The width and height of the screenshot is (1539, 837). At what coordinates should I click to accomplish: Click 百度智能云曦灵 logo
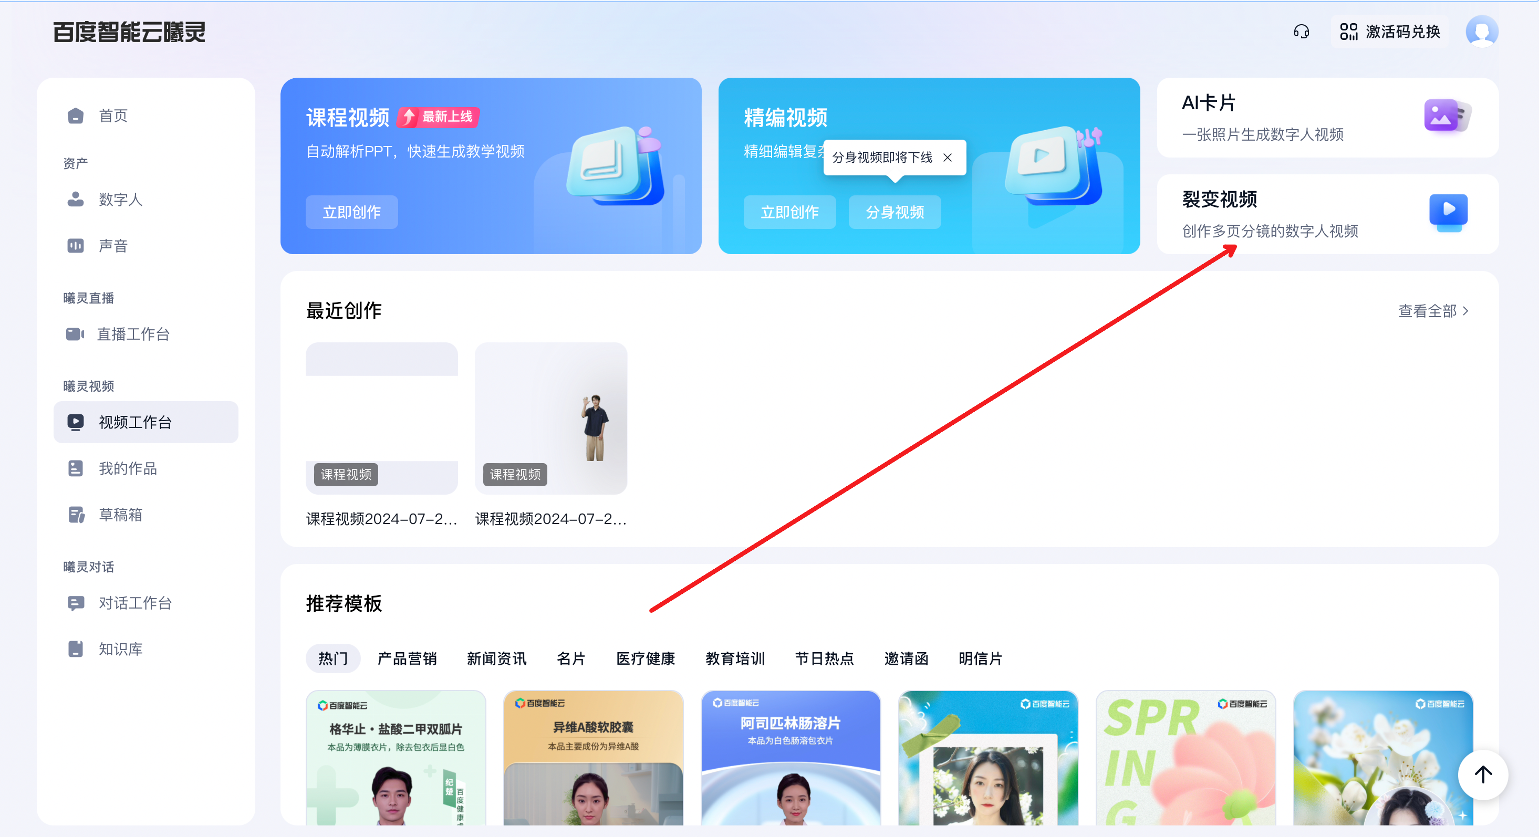click(129, 31)
